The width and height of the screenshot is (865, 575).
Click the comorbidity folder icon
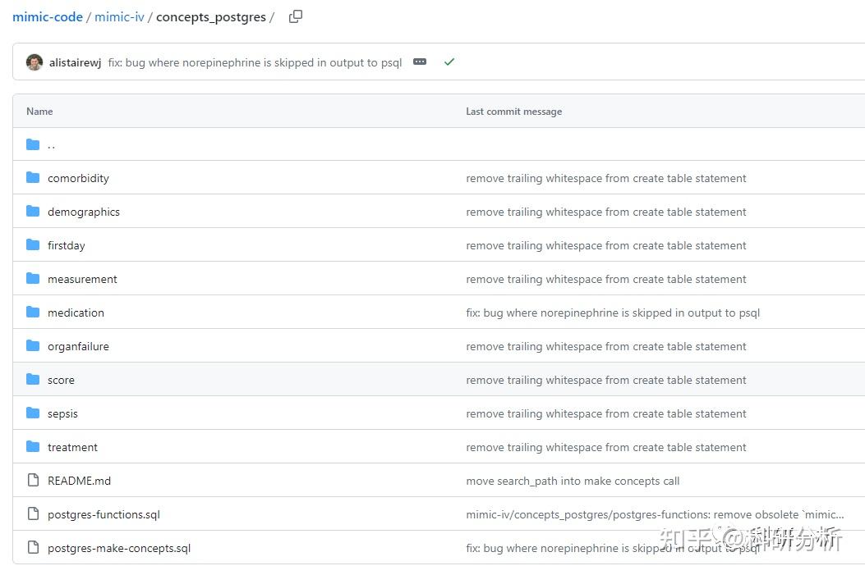tap(33, 178)
